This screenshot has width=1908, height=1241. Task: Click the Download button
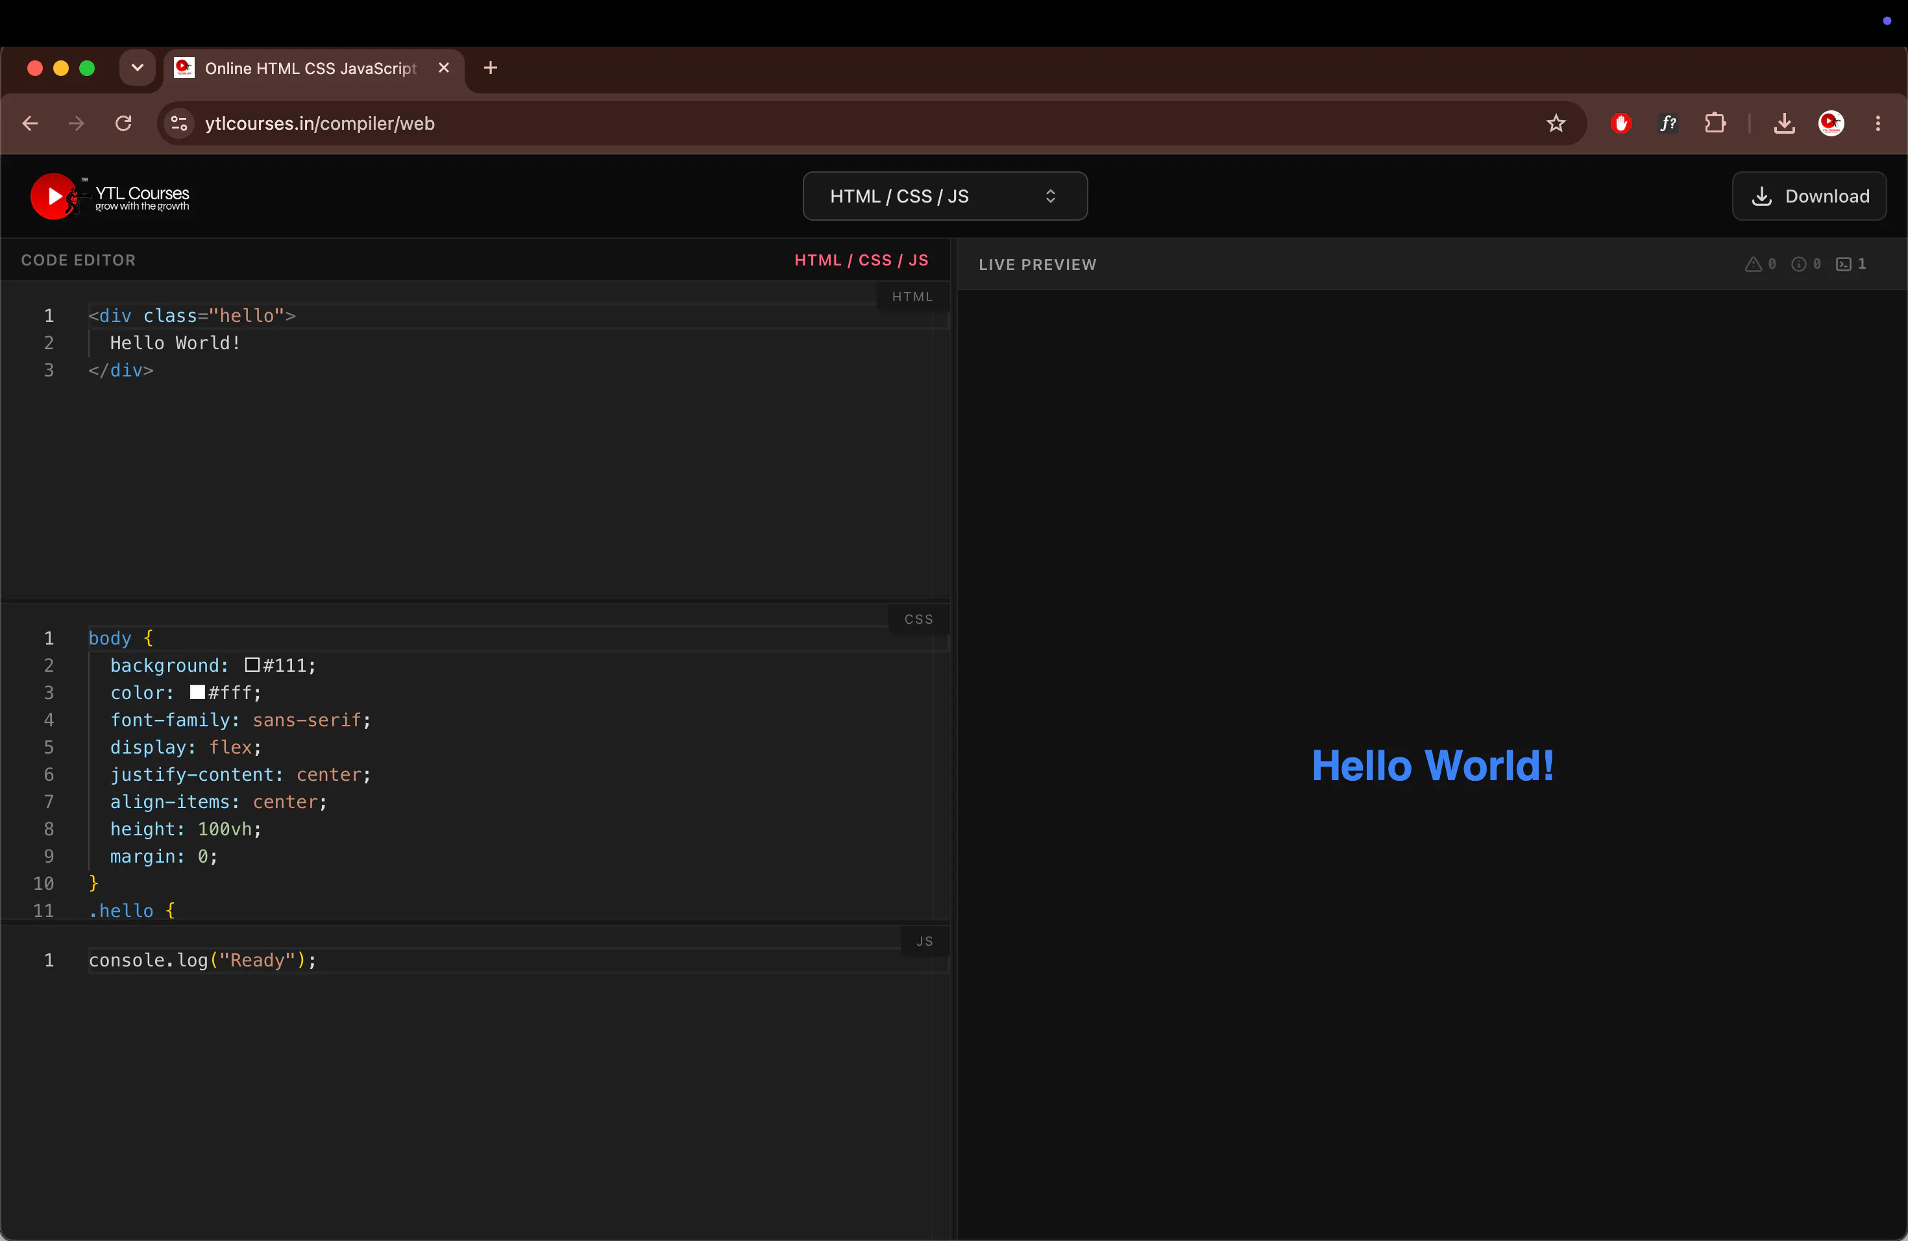coord(1809,197)
